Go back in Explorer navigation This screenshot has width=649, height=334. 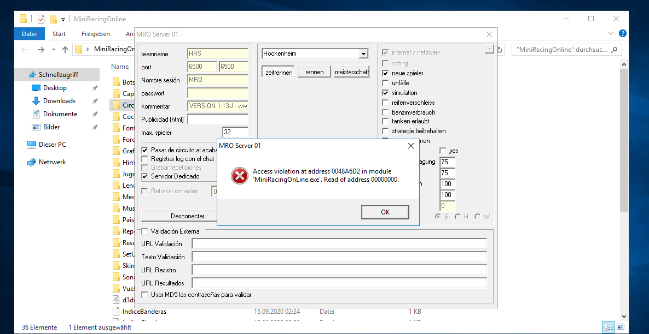25,50
